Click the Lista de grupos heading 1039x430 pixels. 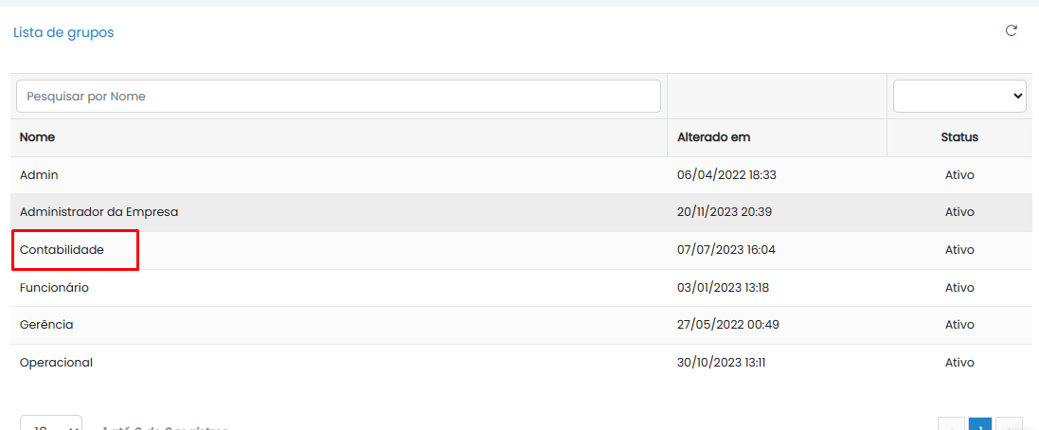click(x=63, y=32)
